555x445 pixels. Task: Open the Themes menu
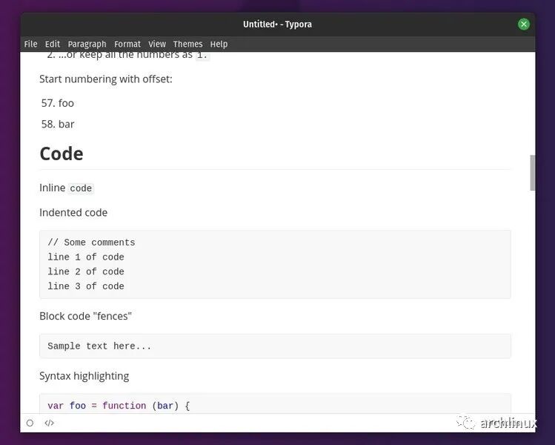(x=188, y=44)
